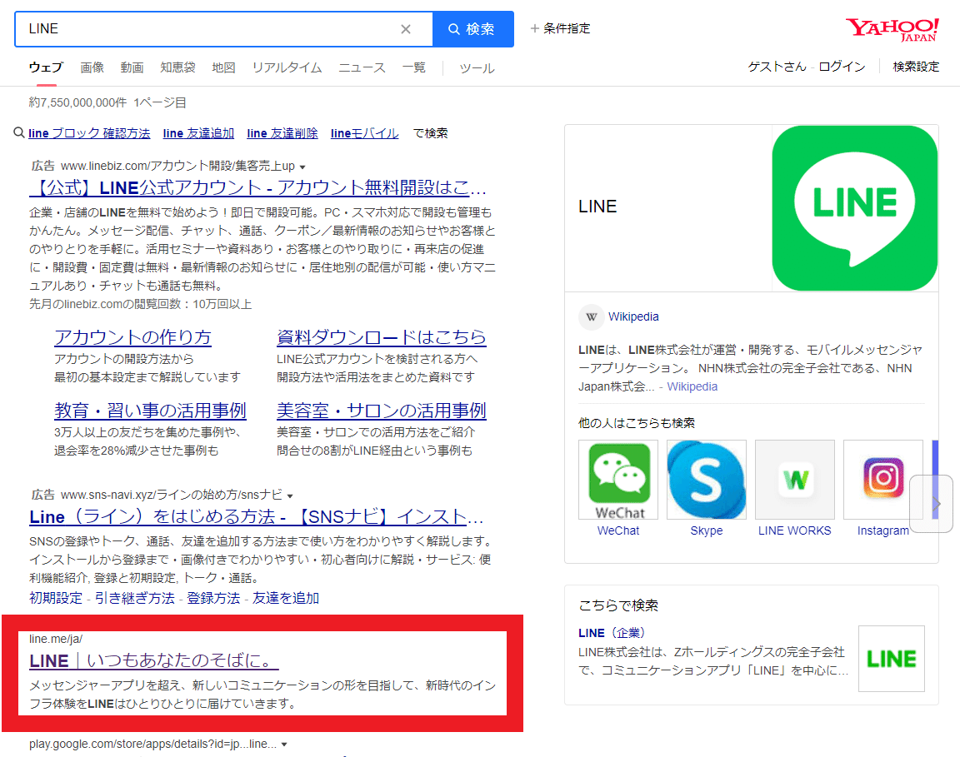Expand the linebiz.com ad URL dropdown arrow
The width and height of the screenshot is (960, 757).
(x=302, y=167)
